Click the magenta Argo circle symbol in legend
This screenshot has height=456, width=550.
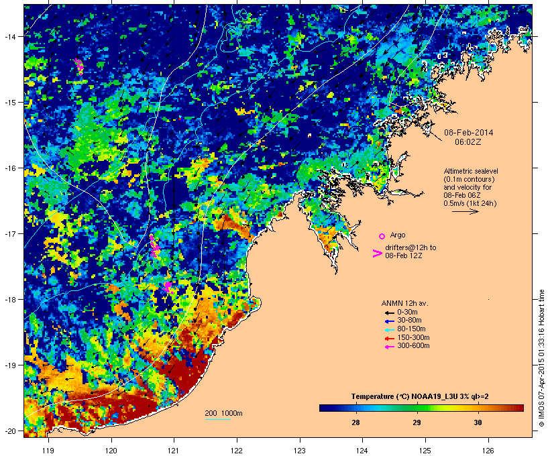382,236
